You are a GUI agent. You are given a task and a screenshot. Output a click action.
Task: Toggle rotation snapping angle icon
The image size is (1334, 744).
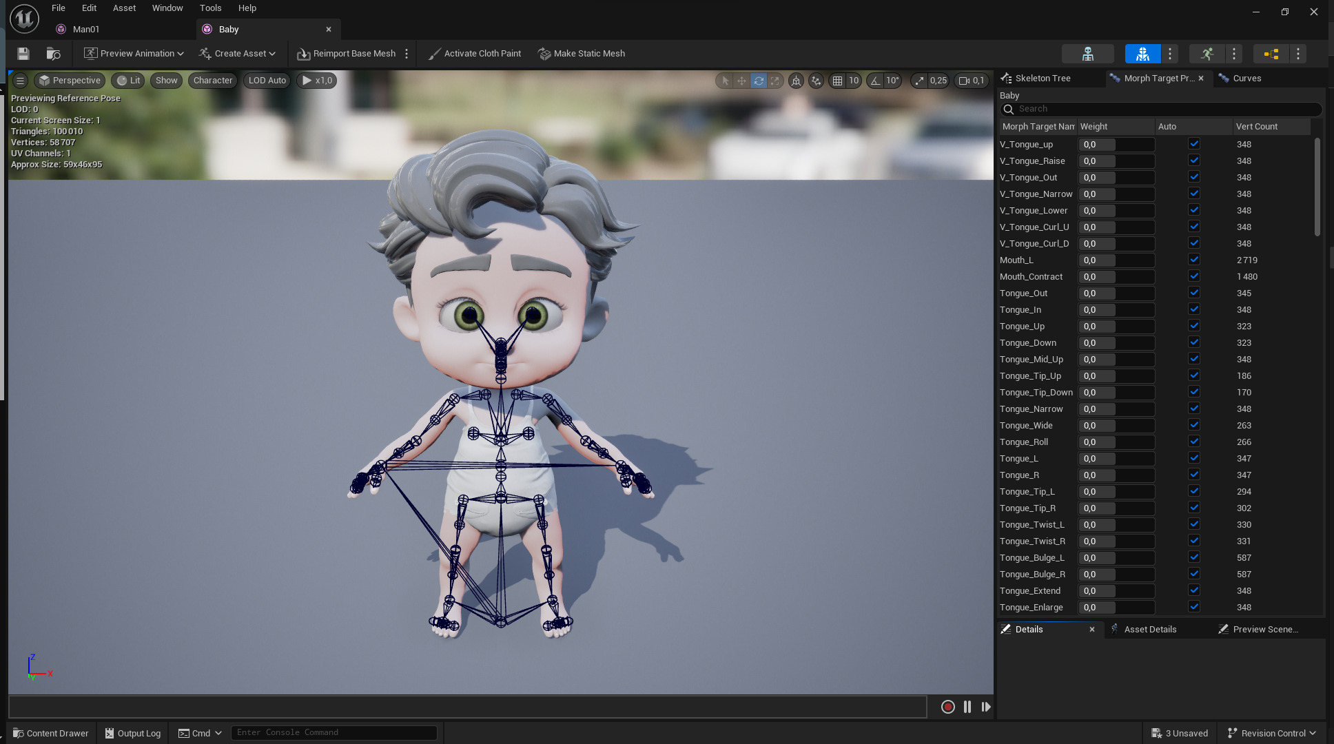875,81
